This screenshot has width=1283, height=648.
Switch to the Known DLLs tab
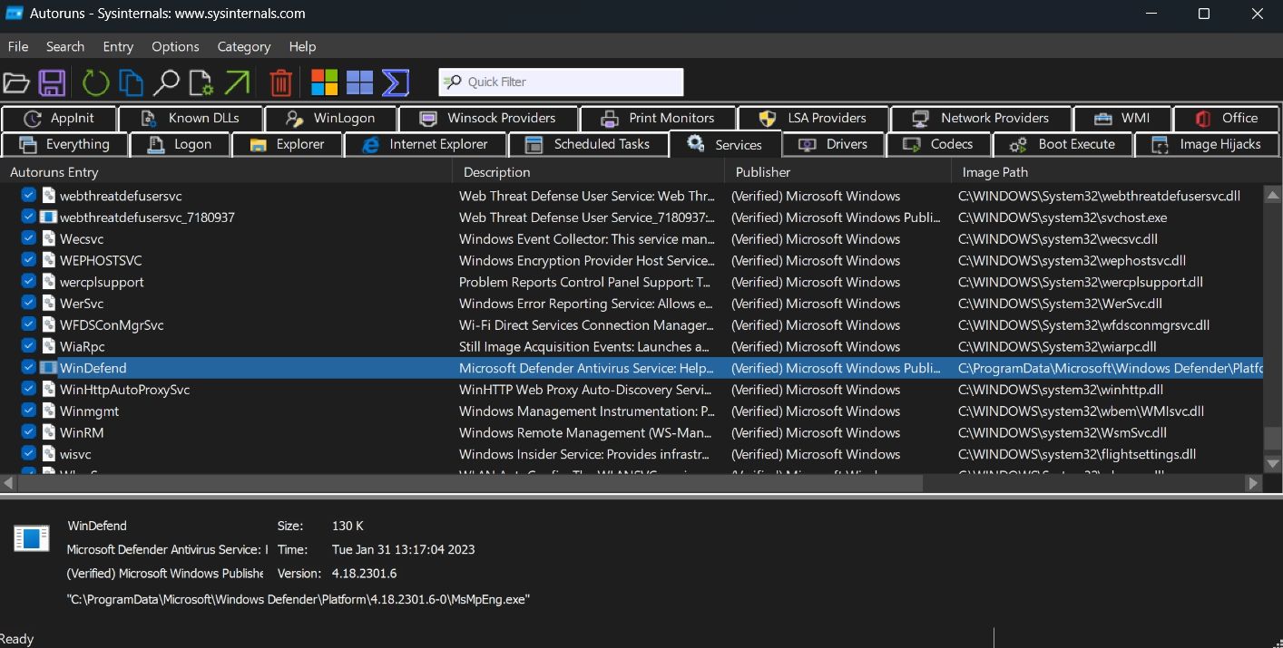[191, 118]
